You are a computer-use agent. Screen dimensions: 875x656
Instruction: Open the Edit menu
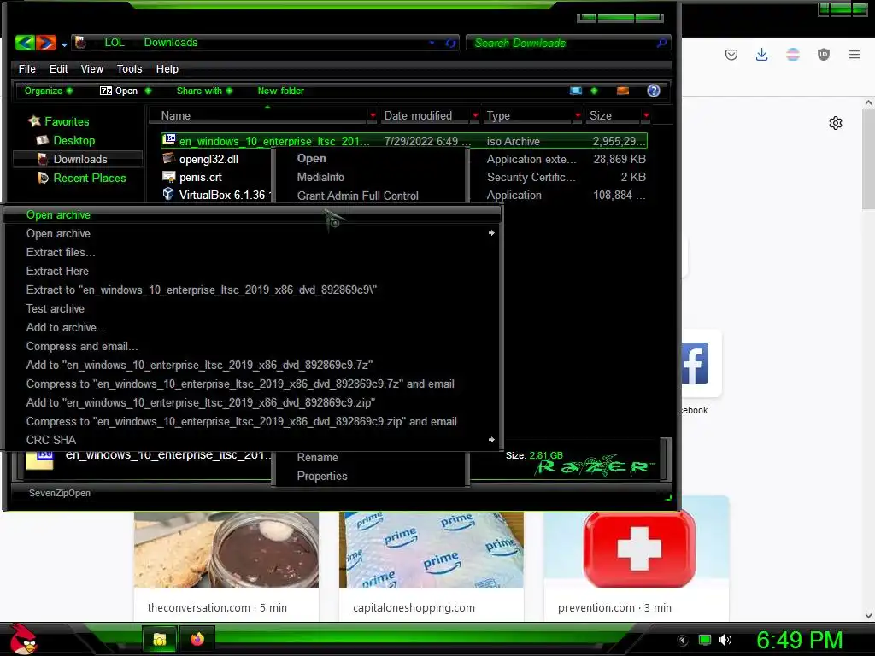click(58, 68)
